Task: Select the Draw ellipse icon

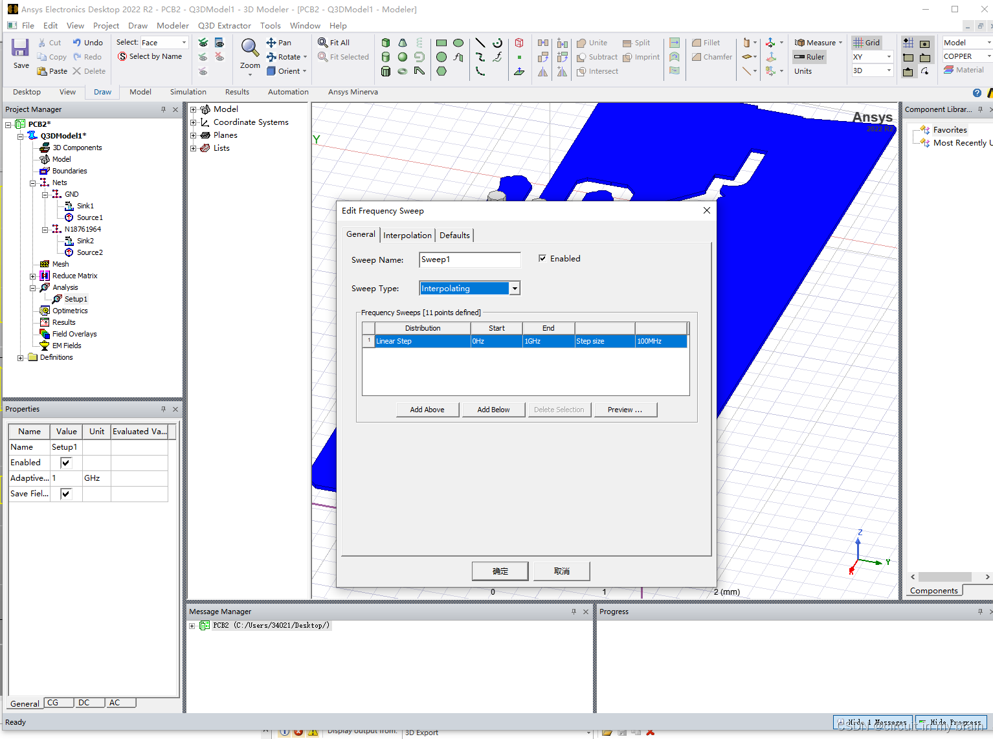Action: click(x=458, y=43)
